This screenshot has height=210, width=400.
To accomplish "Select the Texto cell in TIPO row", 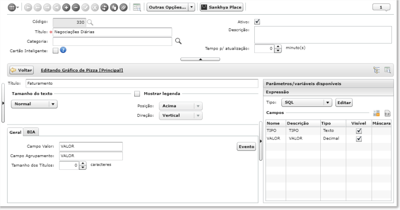I will [x=333, y=131].
